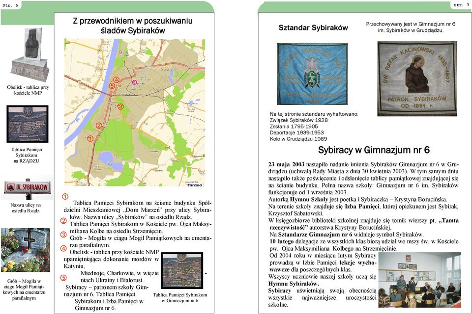Click map marker number 5
The width and height of the screenshot is (472, 314).
coord(112,86)
